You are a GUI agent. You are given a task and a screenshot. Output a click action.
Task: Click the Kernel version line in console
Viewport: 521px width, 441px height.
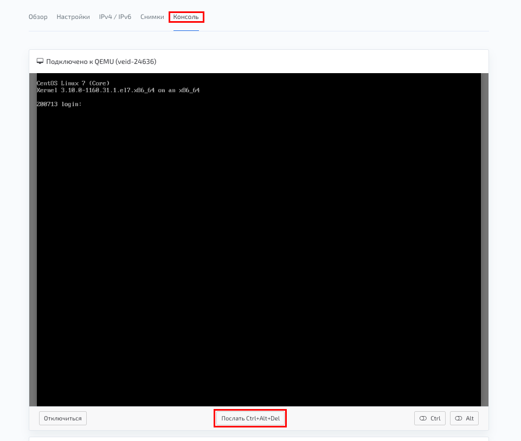pyautogui.click(x=118, y=90)
